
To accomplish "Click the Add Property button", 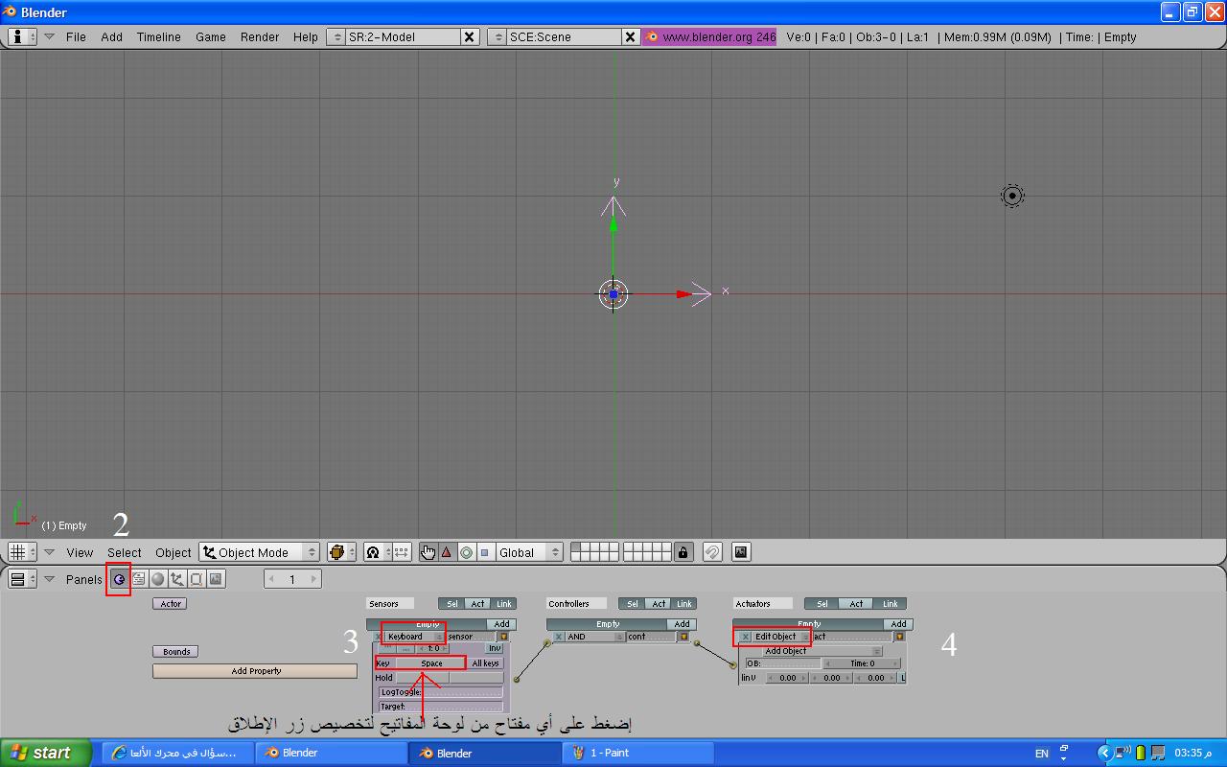I will pos(256,671).
